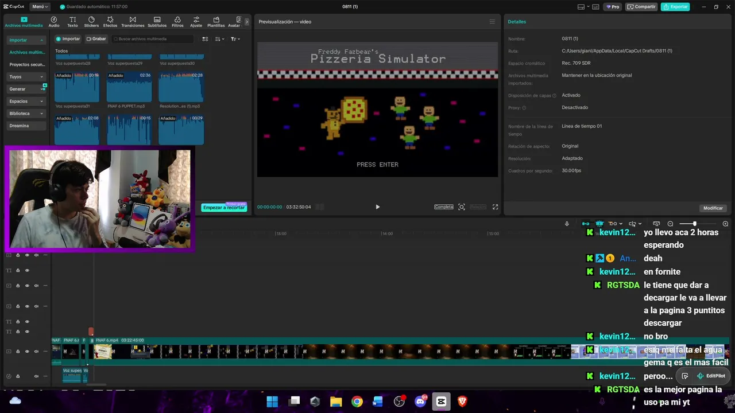735x413 pixels.
Task: Click the timeline zoom out icon
Action: (670, 224)
